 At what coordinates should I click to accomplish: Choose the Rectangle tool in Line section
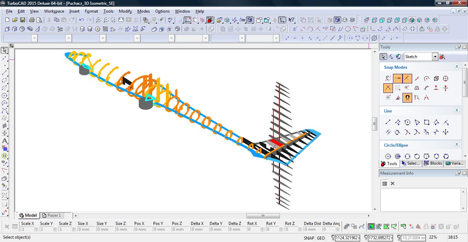pos(427,122)
